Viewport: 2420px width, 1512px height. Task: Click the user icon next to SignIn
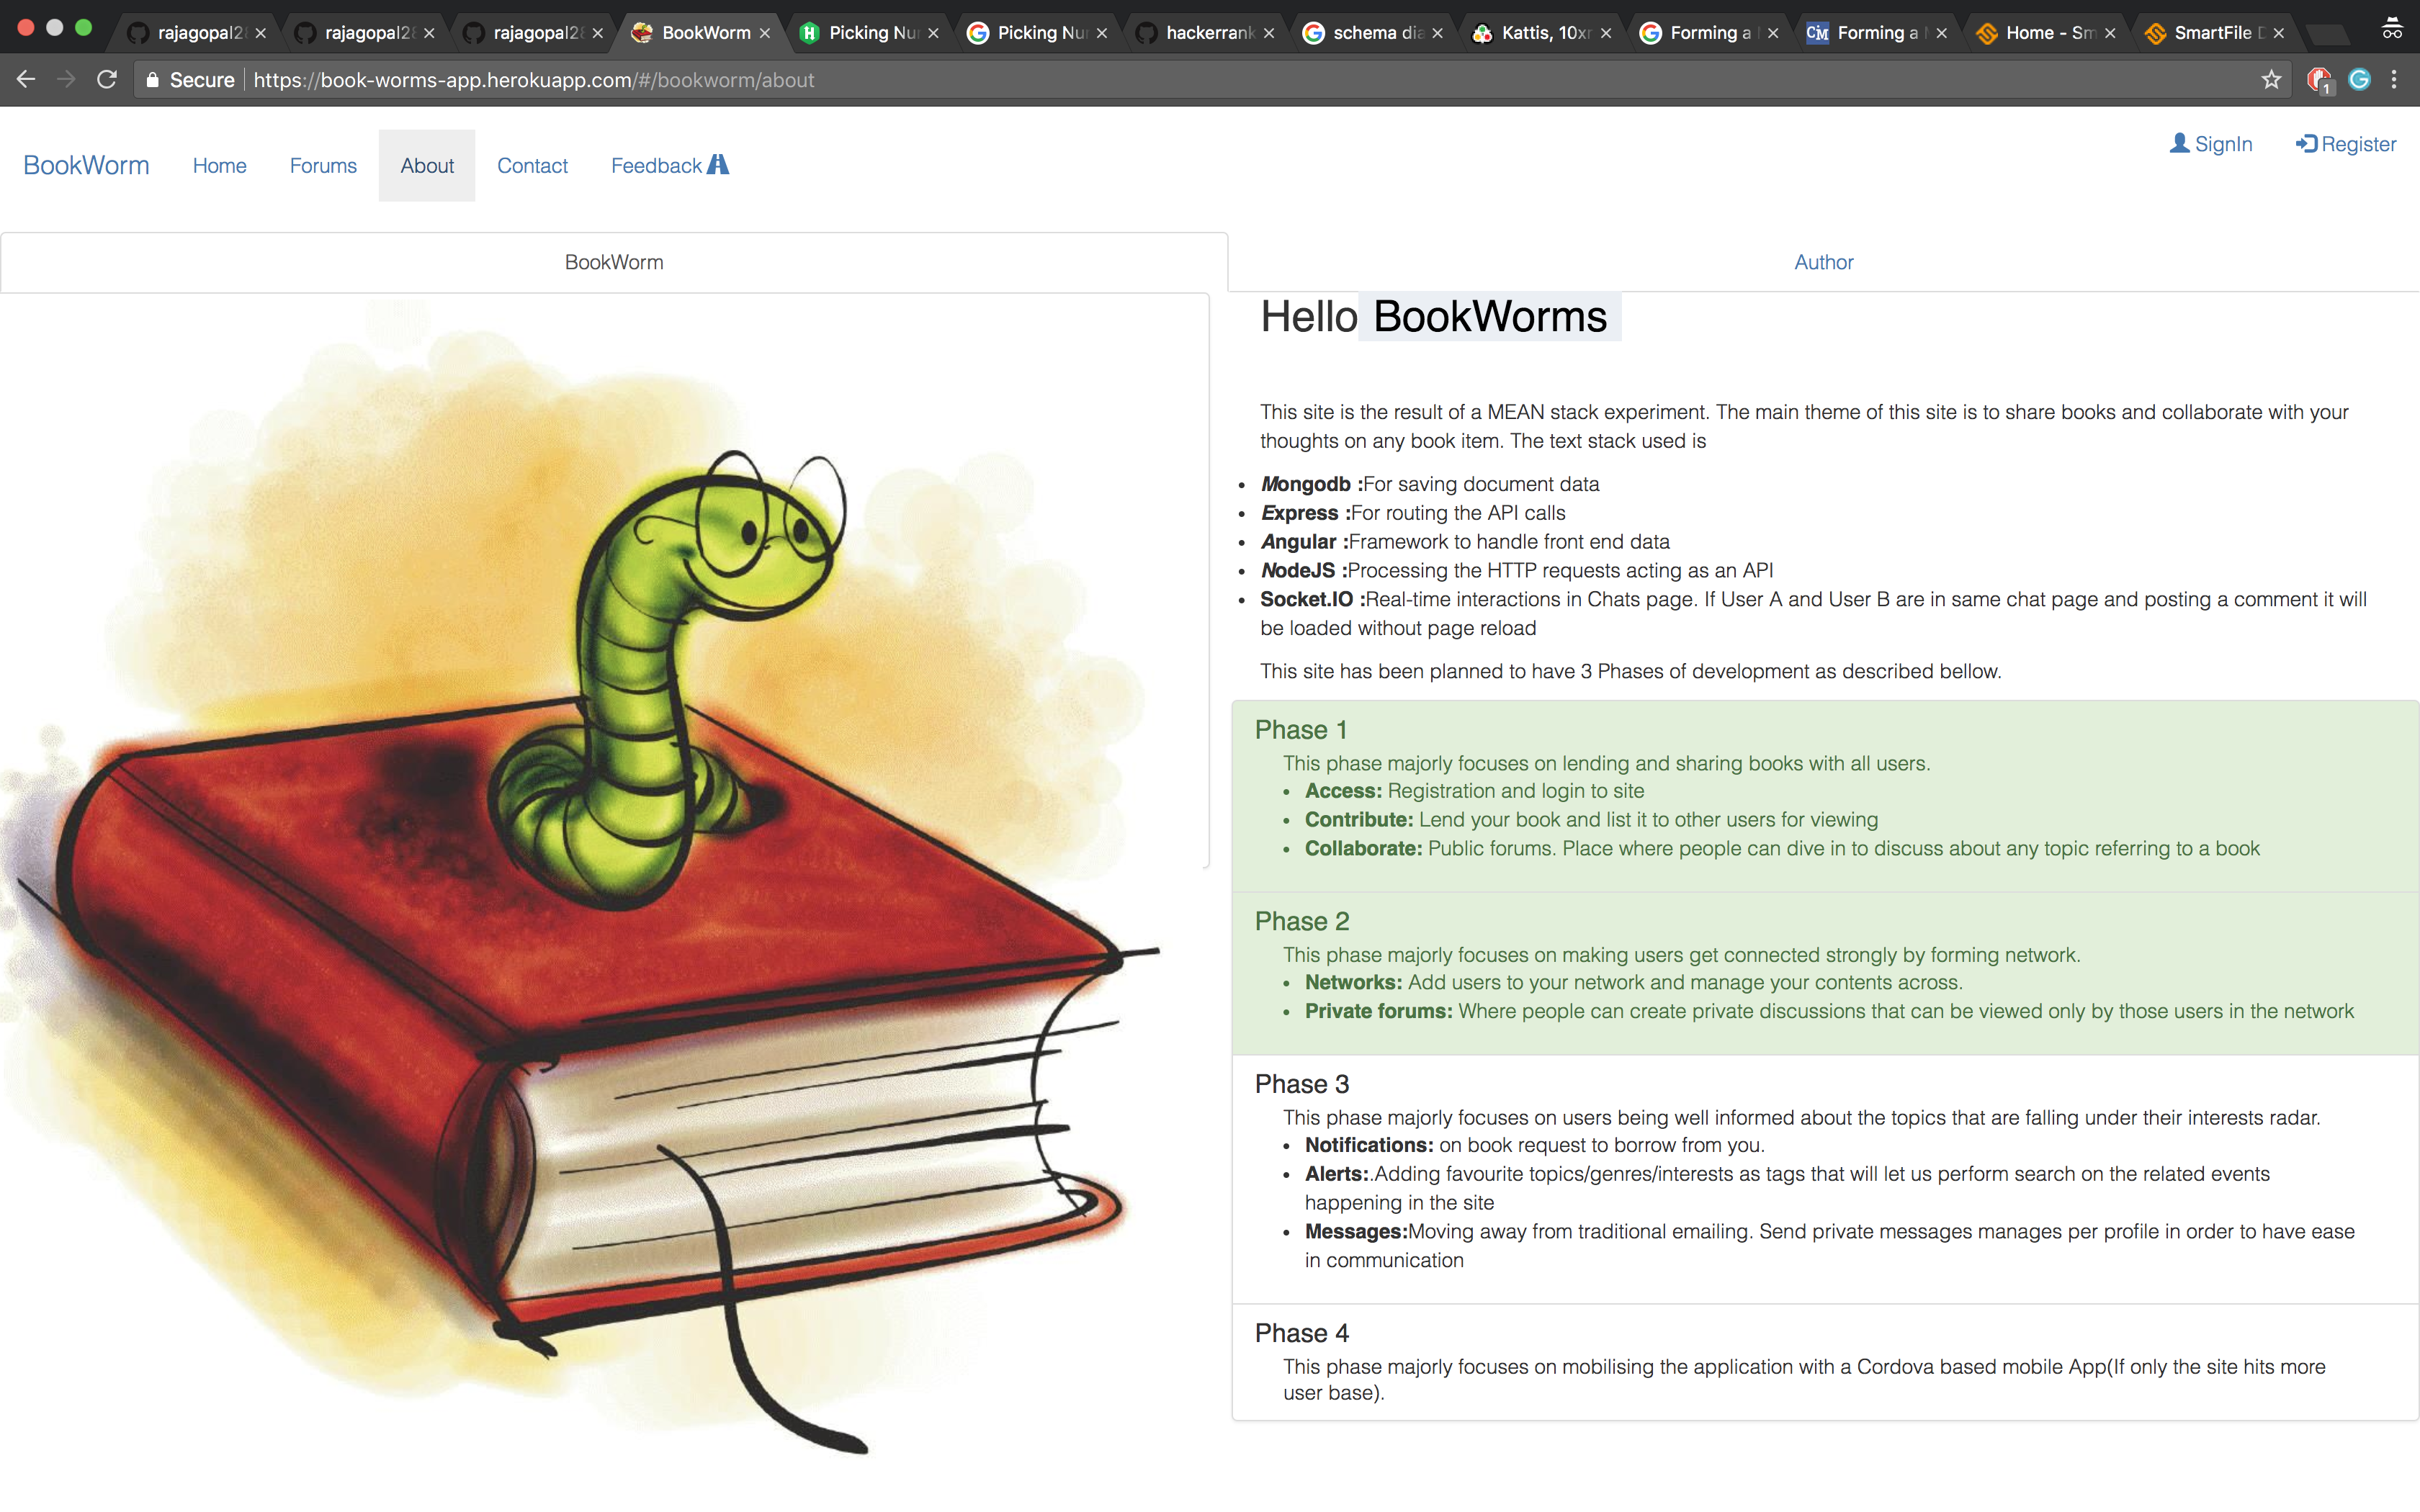pyautogui.click(x=2179, y=144)
